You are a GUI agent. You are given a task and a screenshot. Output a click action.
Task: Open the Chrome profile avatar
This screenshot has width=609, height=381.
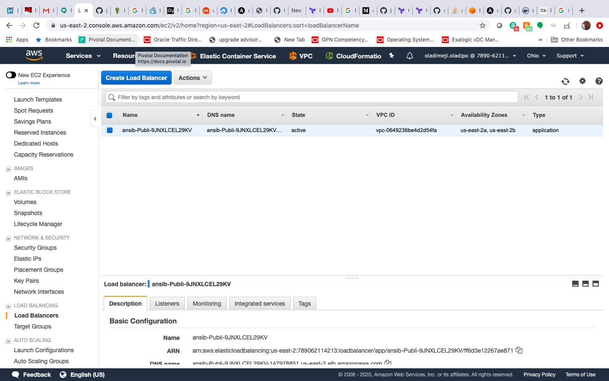(586, 25)
